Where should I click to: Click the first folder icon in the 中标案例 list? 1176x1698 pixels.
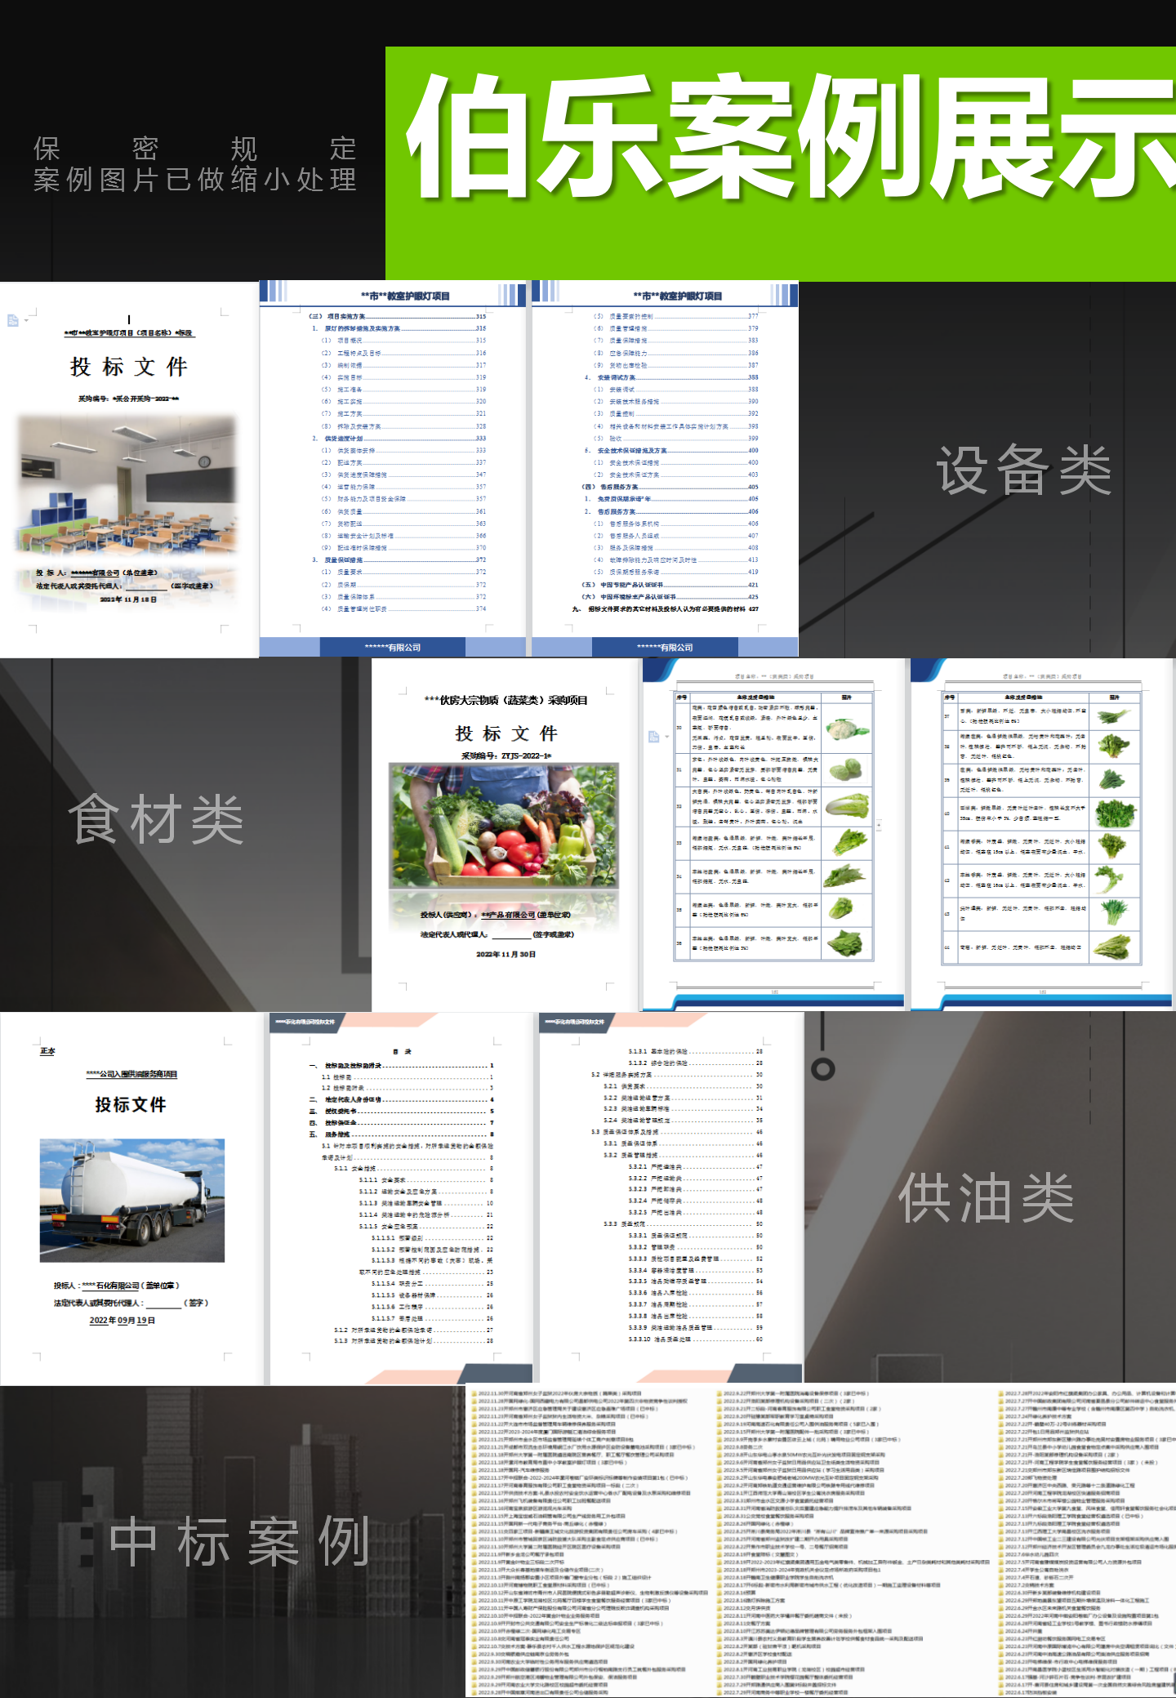pos(473,1393)
